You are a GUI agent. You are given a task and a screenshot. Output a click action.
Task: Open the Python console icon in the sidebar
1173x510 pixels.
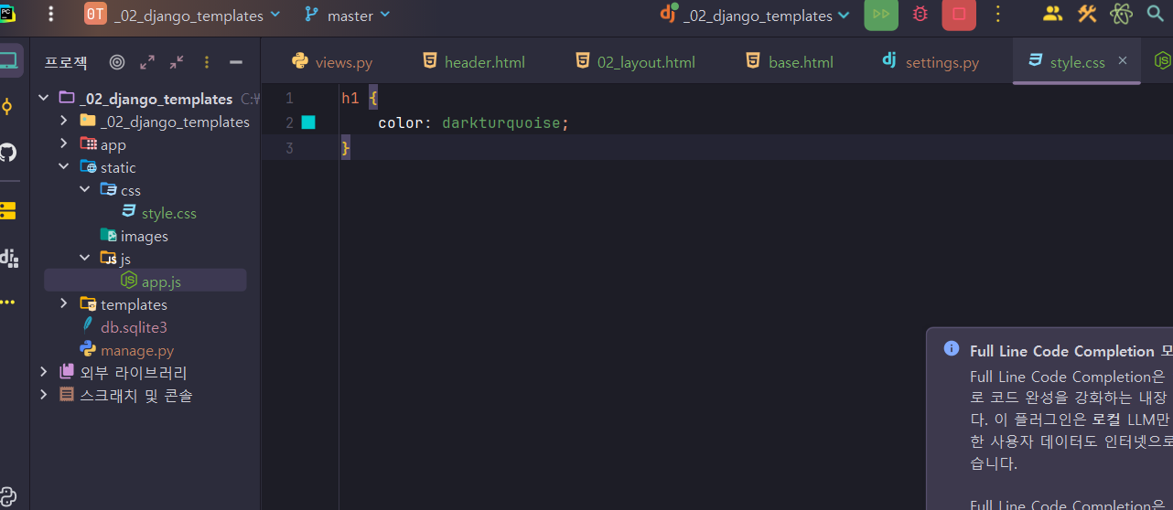tap(8, 496)
